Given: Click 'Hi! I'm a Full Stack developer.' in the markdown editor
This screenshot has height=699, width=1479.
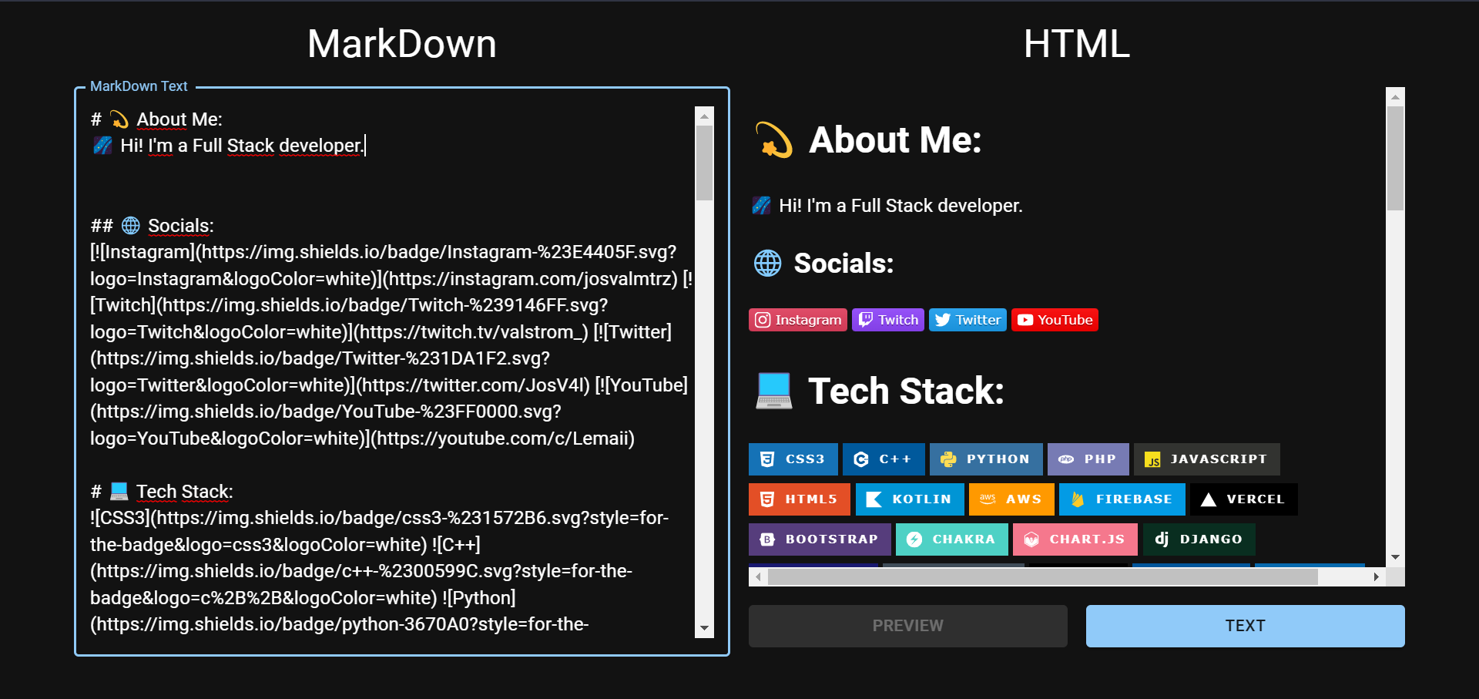Looking at the screenshot, I should [x=241, y=146].
